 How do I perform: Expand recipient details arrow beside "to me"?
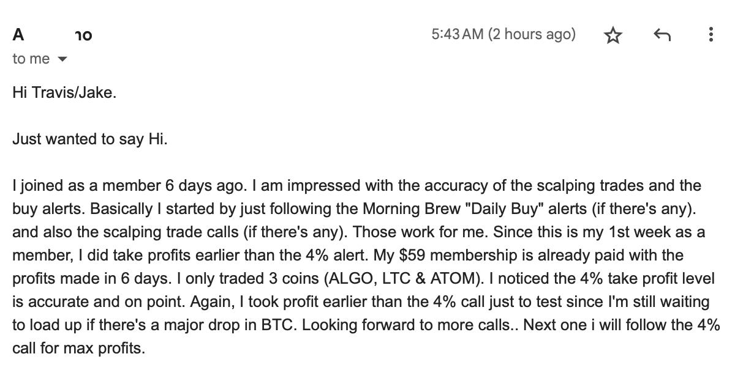coord(61,60)
